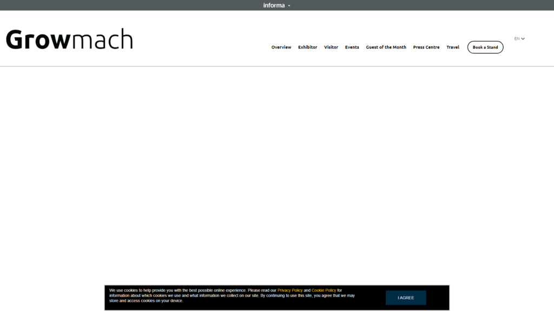
Task: Open the Visitor menu item
Action: click(331, 48)
